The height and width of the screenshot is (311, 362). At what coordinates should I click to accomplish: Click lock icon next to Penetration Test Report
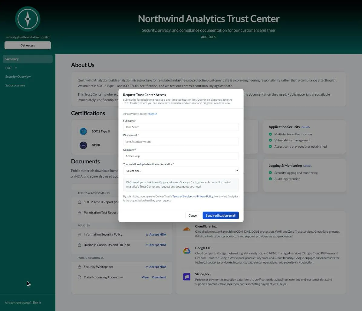pos(79,212)
